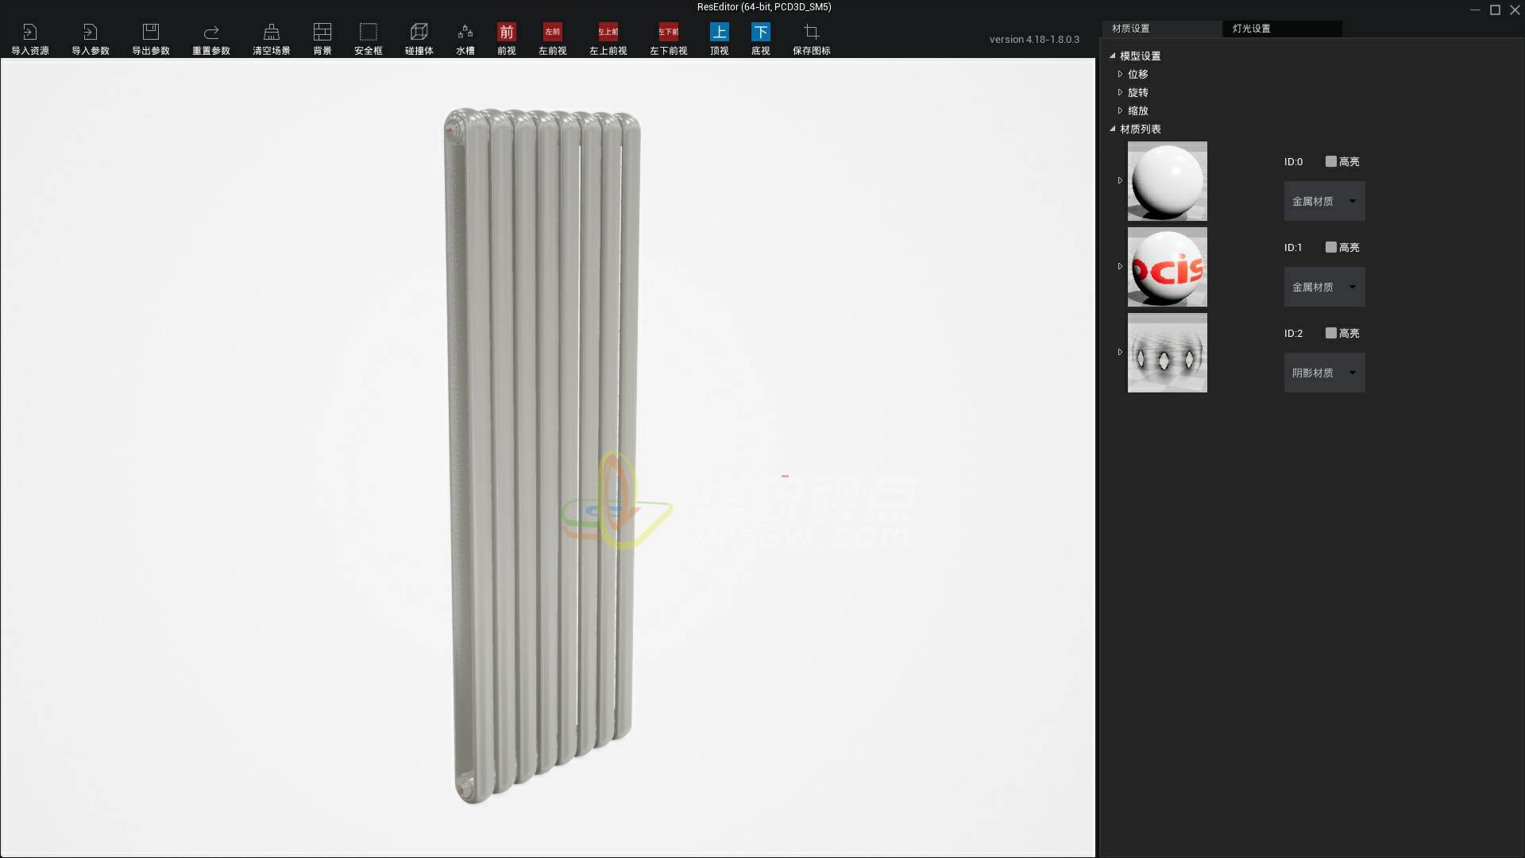The width and height of the screenshot is (1525, 858).
Task: Open the ID:1 金属材质 material type dropdown
Action: [1324, 287]
